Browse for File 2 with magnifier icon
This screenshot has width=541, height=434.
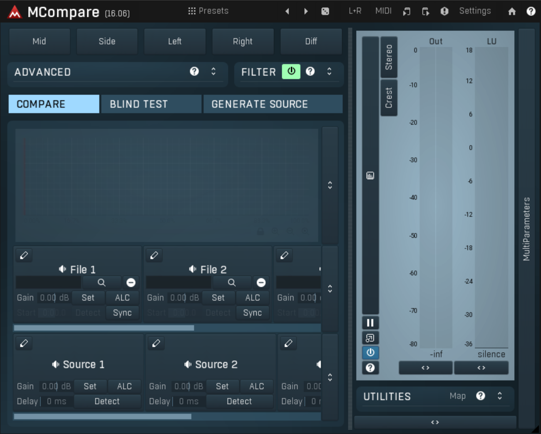pos(232,282)
